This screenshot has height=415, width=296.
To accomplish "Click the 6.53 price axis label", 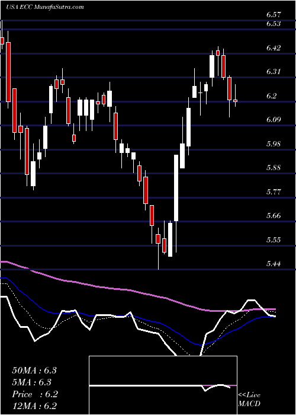I will (274, 24).
